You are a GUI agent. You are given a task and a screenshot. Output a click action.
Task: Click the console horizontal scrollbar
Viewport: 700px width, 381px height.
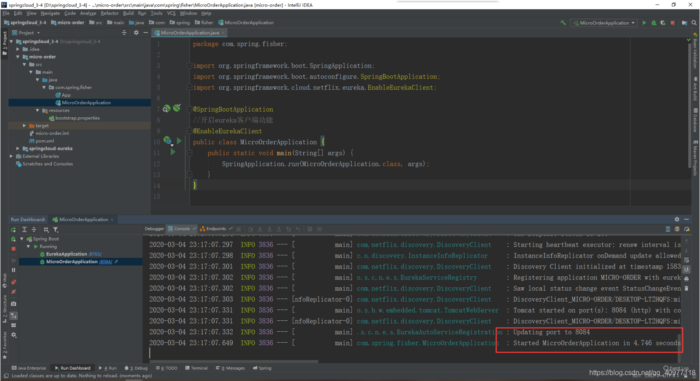[x=233, y=361]
